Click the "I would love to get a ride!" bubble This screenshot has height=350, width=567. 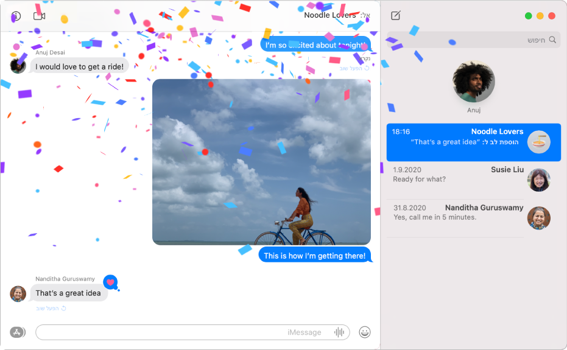coord(80,66)
